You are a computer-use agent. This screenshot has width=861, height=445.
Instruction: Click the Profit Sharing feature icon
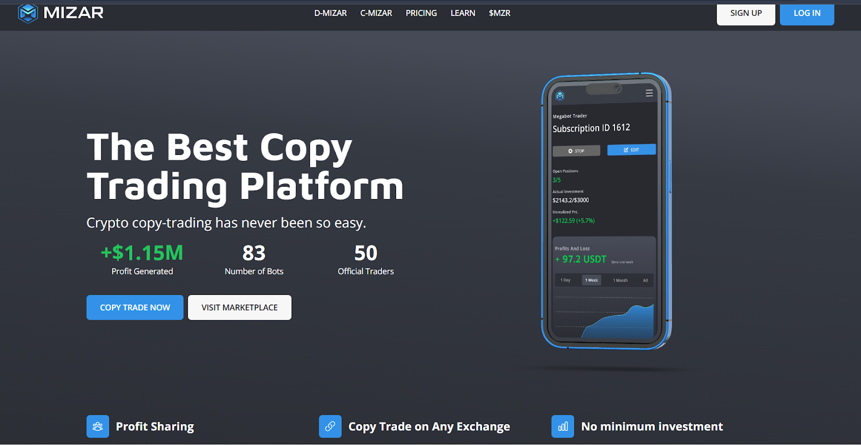click(x=98, y=427)
